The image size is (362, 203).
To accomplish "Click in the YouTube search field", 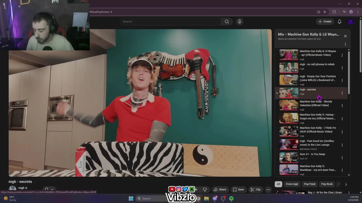I will tap(170, 21).
